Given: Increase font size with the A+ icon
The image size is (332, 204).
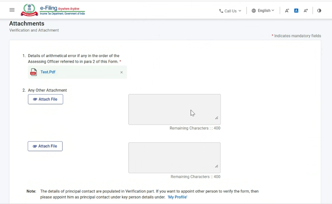Looking at the screenshot, I should [306, 11].
